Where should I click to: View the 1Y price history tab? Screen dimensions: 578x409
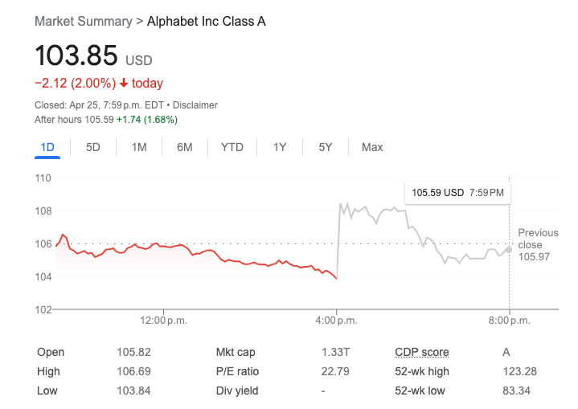click(x=280, y=147)
